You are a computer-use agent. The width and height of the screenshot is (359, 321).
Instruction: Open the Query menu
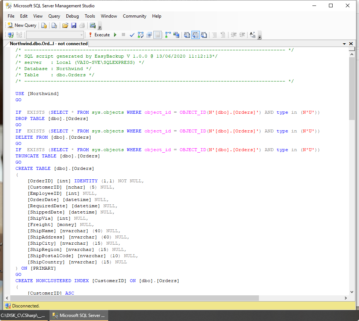click(x=54, y=16)
